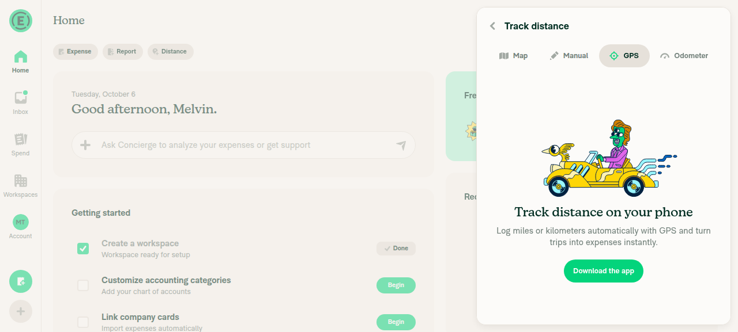The image size is (738, 332).
Task: Click the 'Workspace ready for setup' text
Action: click(146, 255)
